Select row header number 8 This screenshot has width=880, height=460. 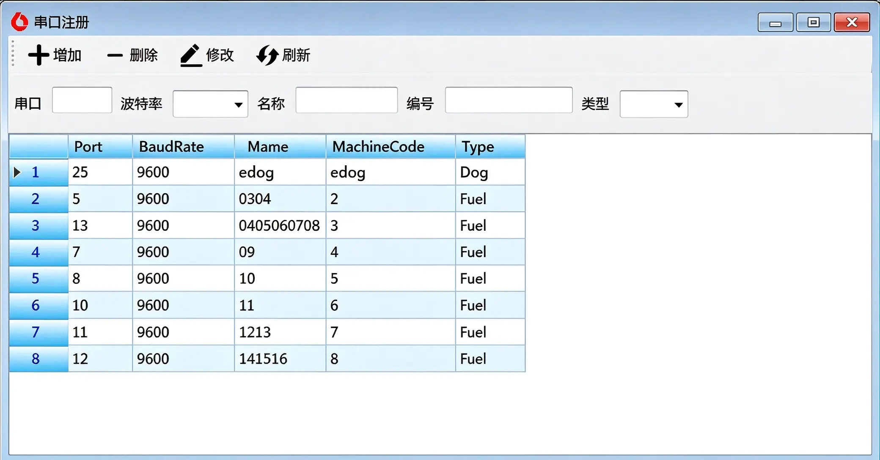(38, 359)
